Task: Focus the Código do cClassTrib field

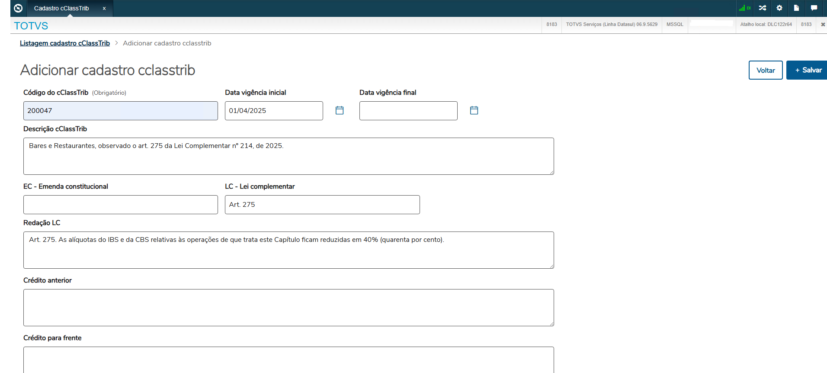Action: (x=120, y=111)
